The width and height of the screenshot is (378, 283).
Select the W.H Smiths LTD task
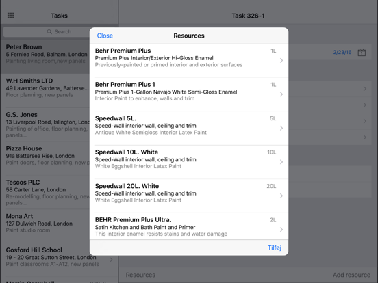coord(45,91)
